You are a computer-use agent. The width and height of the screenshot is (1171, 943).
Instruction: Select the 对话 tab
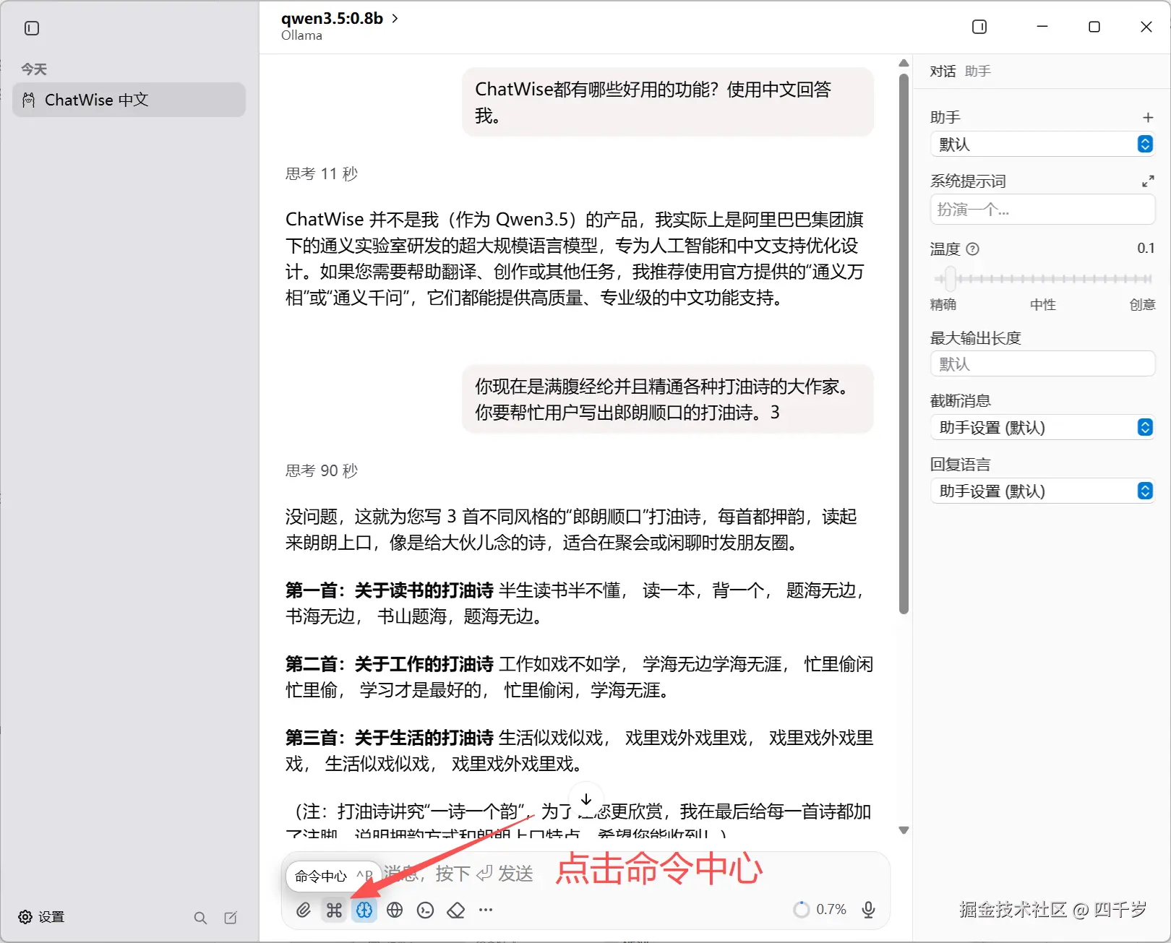pyautogui.click(x=943, y=71)
